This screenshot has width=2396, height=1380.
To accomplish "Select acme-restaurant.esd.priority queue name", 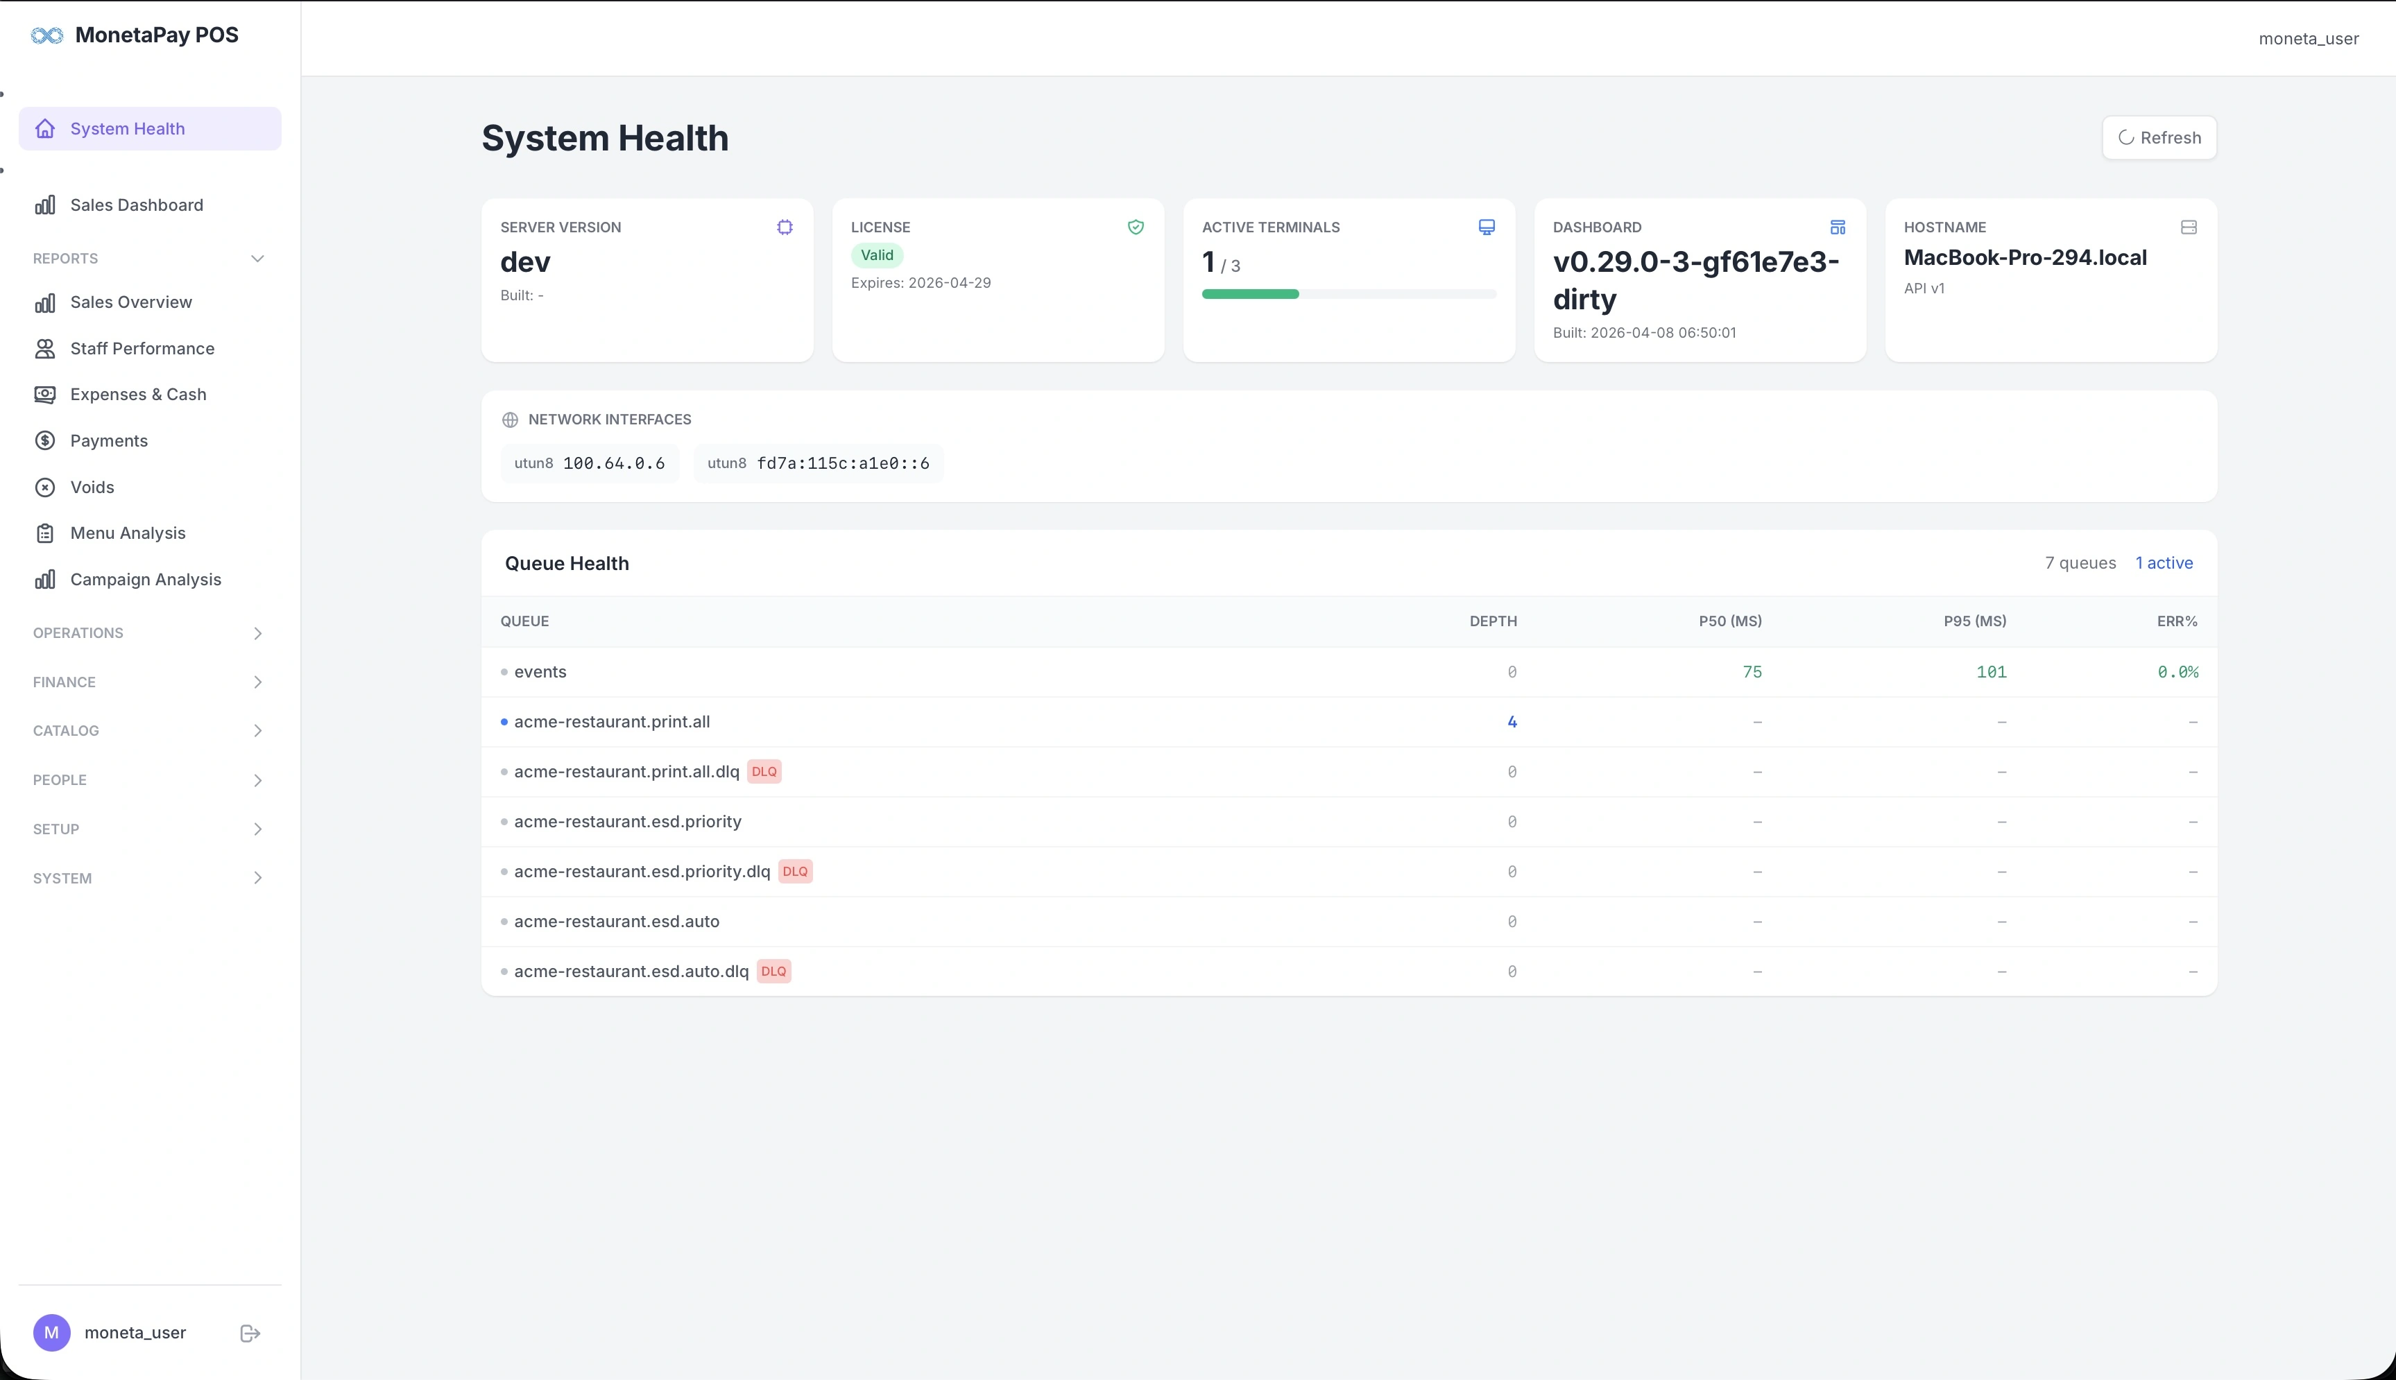I will [627, 822].
